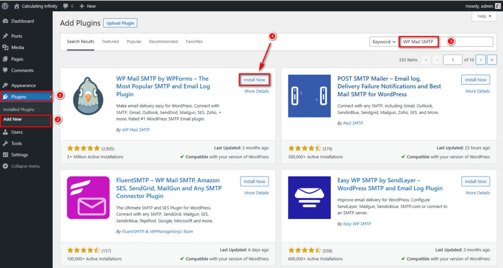Image resolution: width=503 pixels, height=268 pixels.
Task: Click the Howdy, admin account text
Action: point(479,6)
